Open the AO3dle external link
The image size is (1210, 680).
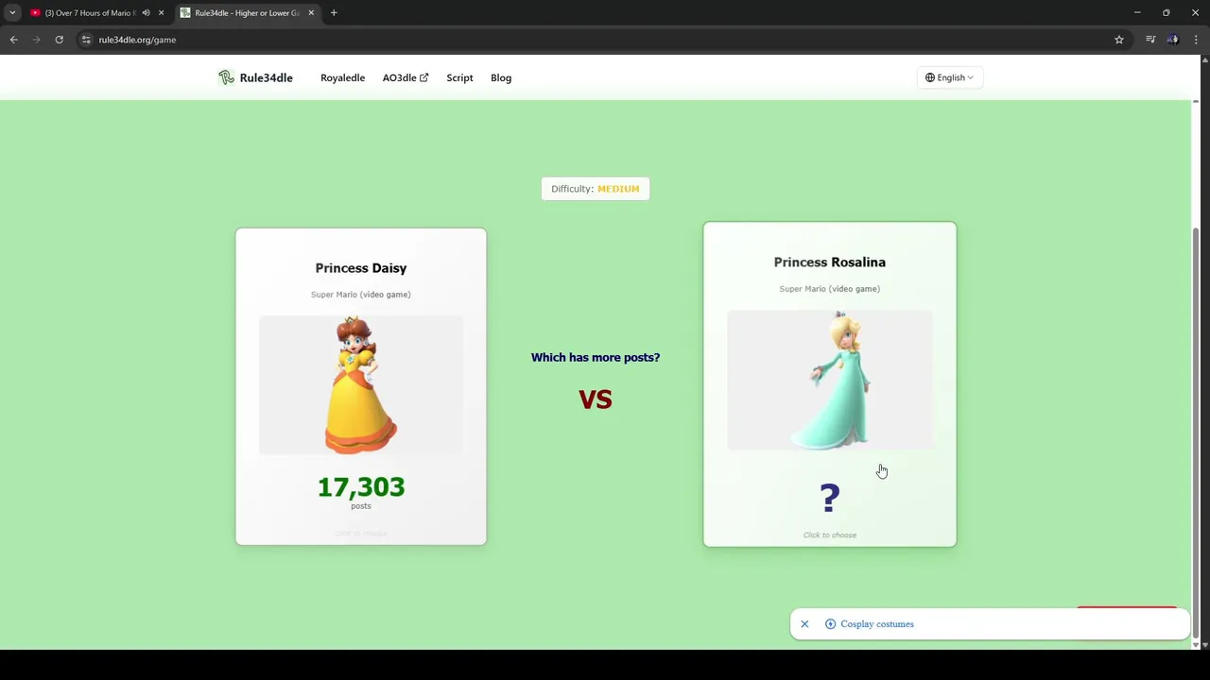pos(405,77)
